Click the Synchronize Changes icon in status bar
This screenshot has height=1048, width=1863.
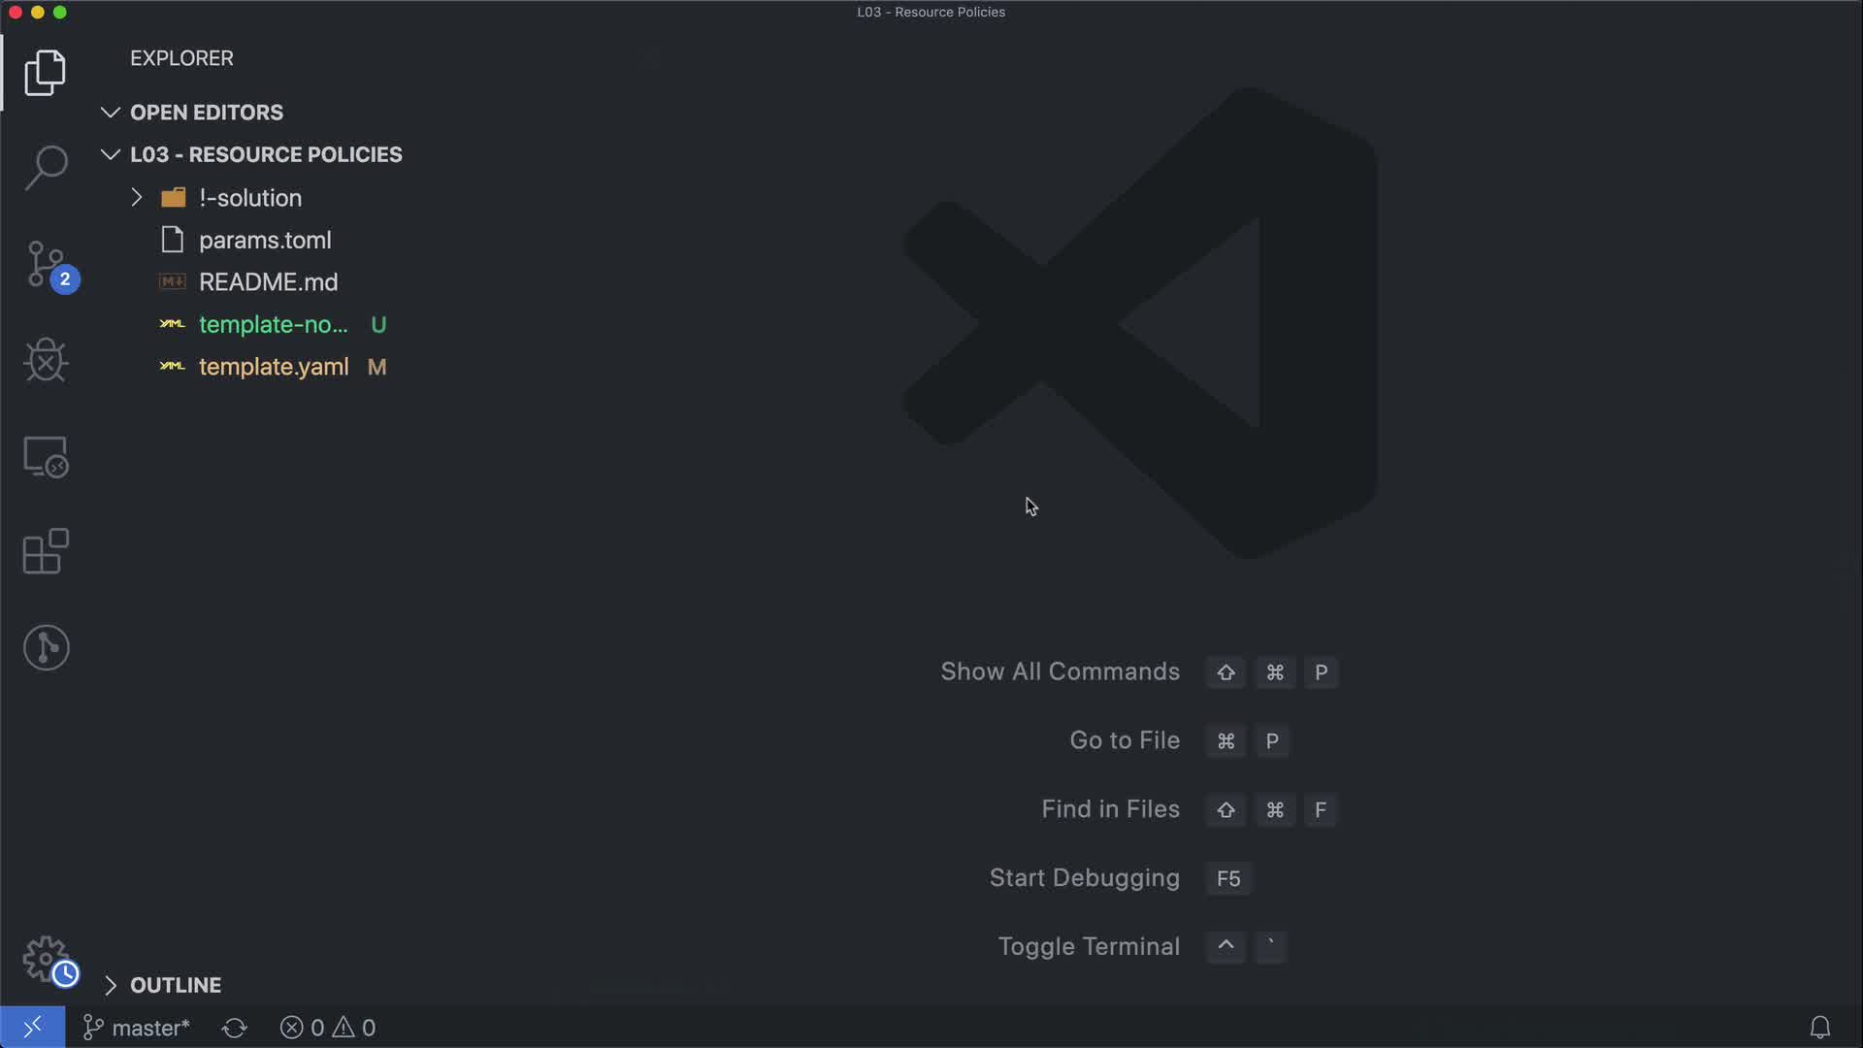(x=235, y=1028)
